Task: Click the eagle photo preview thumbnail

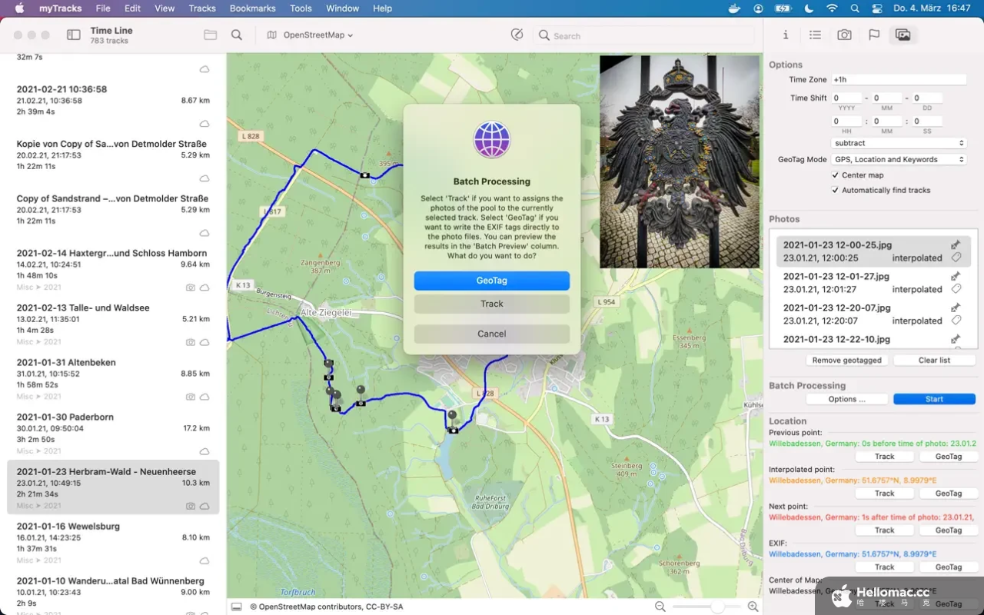Action: 680,161
